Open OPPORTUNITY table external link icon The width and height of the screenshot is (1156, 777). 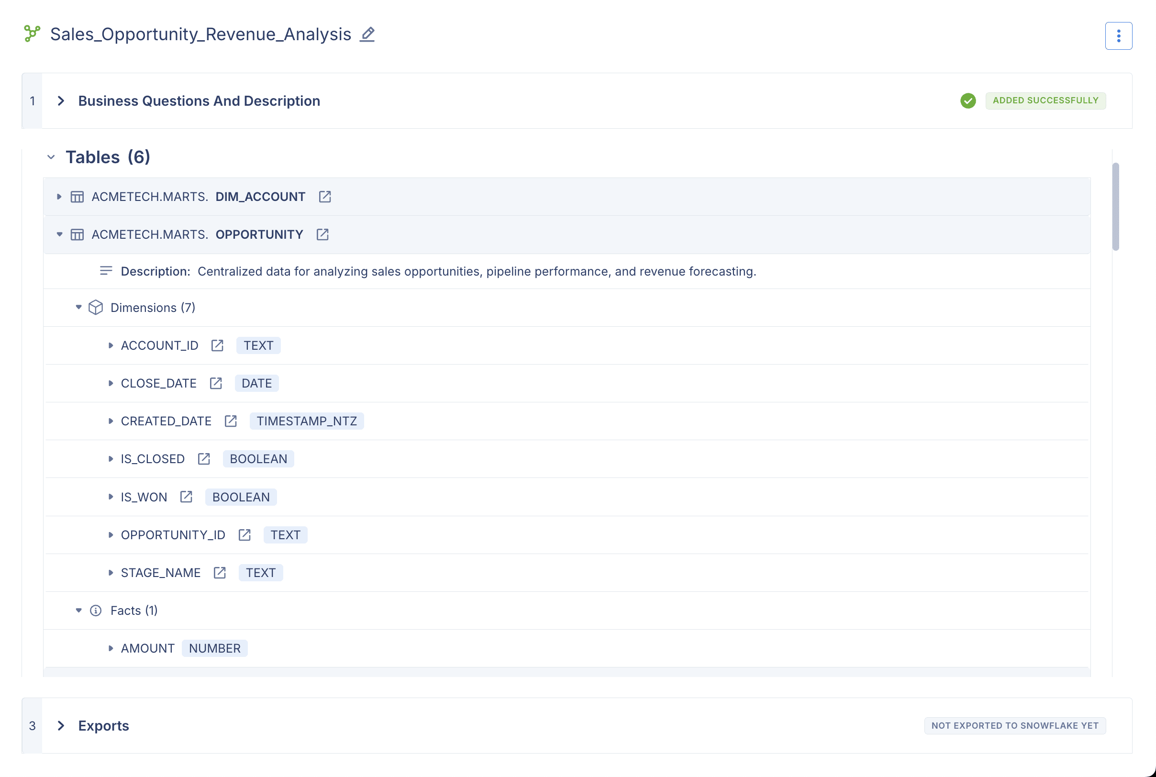pyautogui.click(x=322, y=234)
